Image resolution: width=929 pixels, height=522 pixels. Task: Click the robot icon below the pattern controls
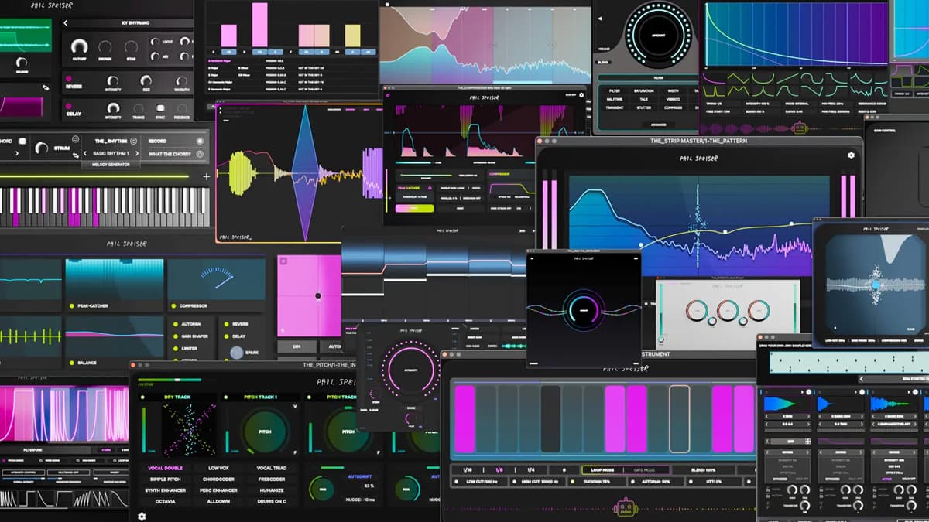point(625,508)
